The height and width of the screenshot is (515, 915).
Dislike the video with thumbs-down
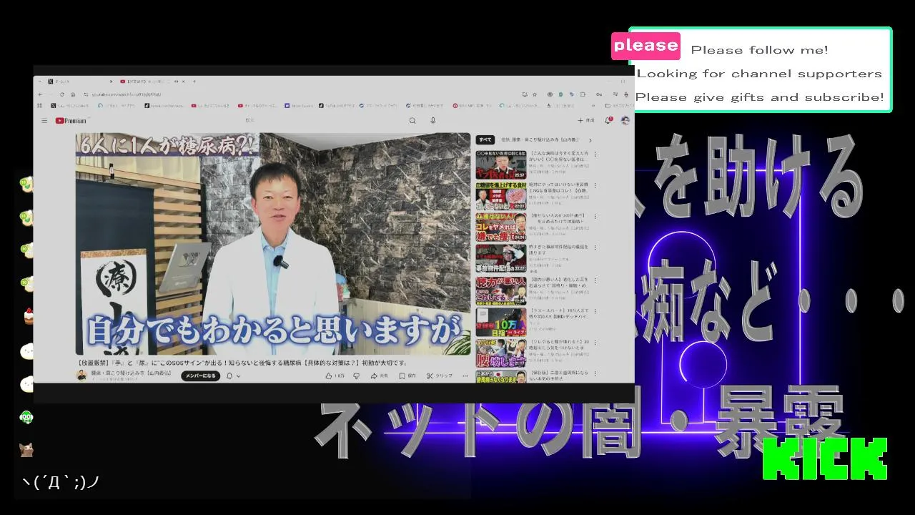(356, 376)
